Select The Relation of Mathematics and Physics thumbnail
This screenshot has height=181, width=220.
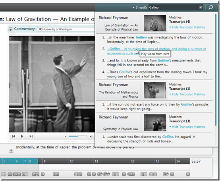[x=155, y=90]
